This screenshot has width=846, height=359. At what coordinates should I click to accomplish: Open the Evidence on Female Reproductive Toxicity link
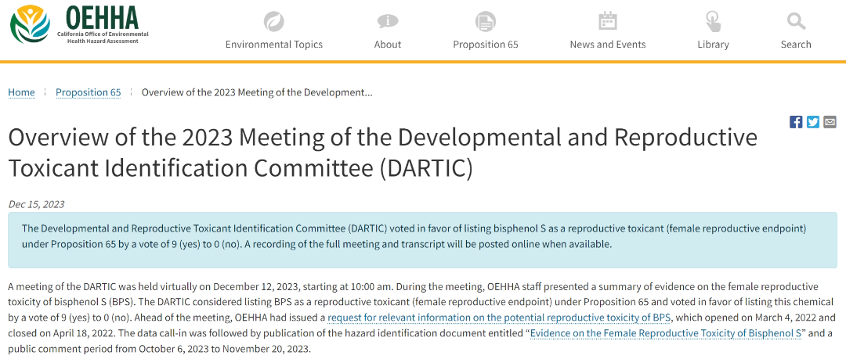click(667, 333)
